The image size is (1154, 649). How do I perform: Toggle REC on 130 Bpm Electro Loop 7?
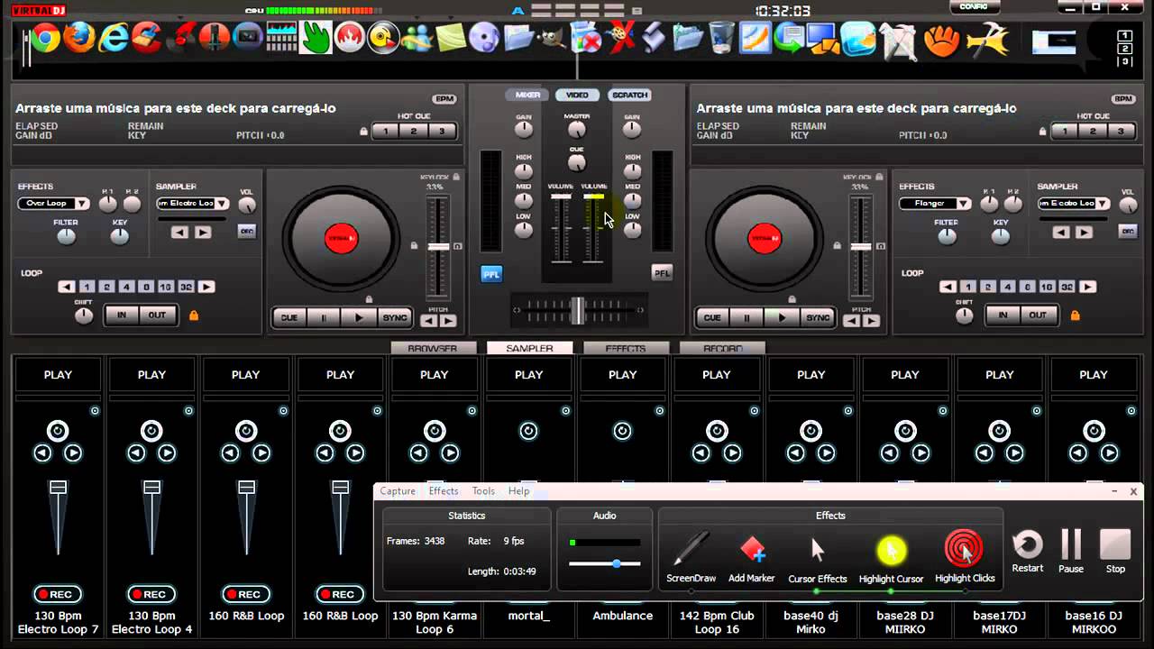click(58, 594)
